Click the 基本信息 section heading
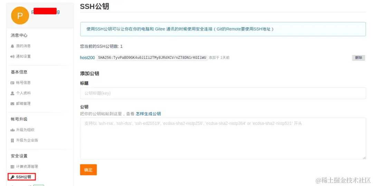The image size is (373, 186). click(x=19, y=72)
